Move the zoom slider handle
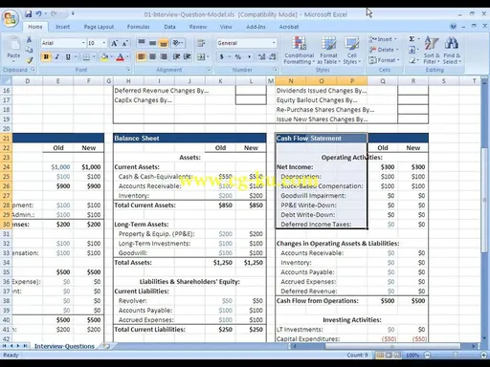The image size is (490, 367). coord(456,355)
